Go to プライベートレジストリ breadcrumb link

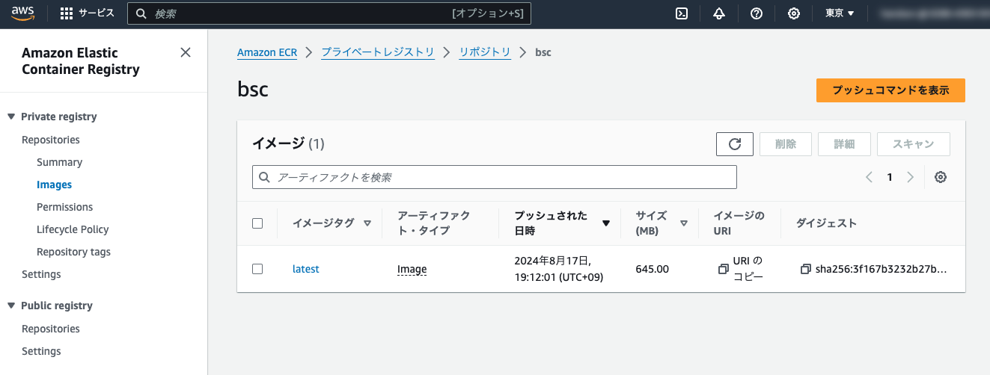pyautogui.click(x=378, y=52)
